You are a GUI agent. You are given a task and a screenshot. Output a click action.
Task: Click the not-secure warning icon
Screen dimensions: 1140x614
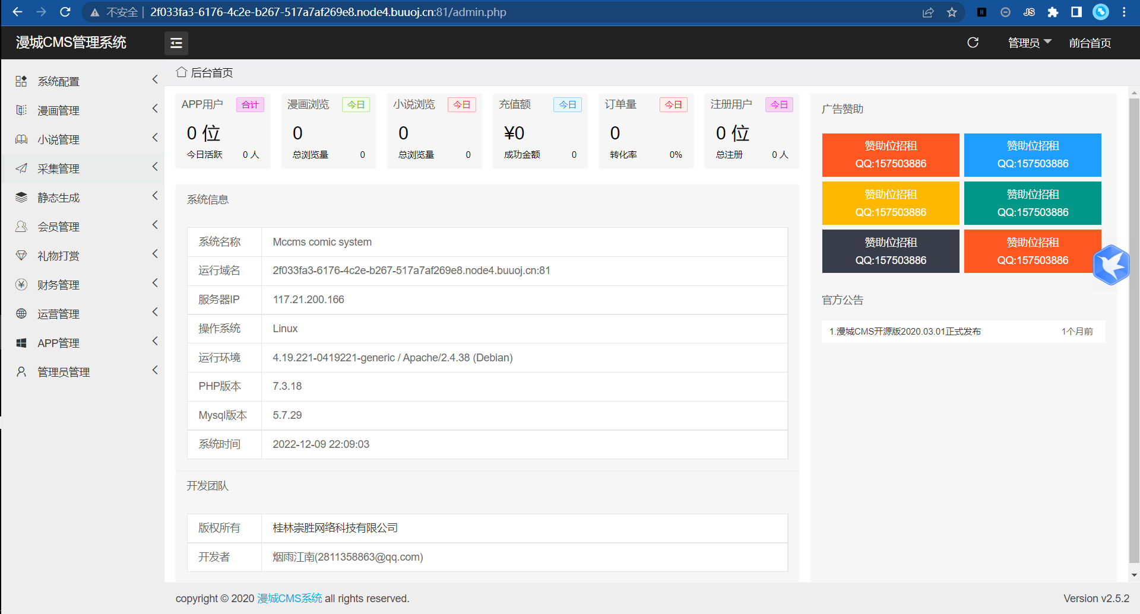94,12
